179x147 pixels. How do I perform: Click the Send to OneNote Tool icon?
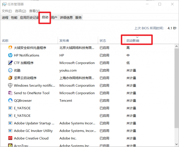coord(10,93)
